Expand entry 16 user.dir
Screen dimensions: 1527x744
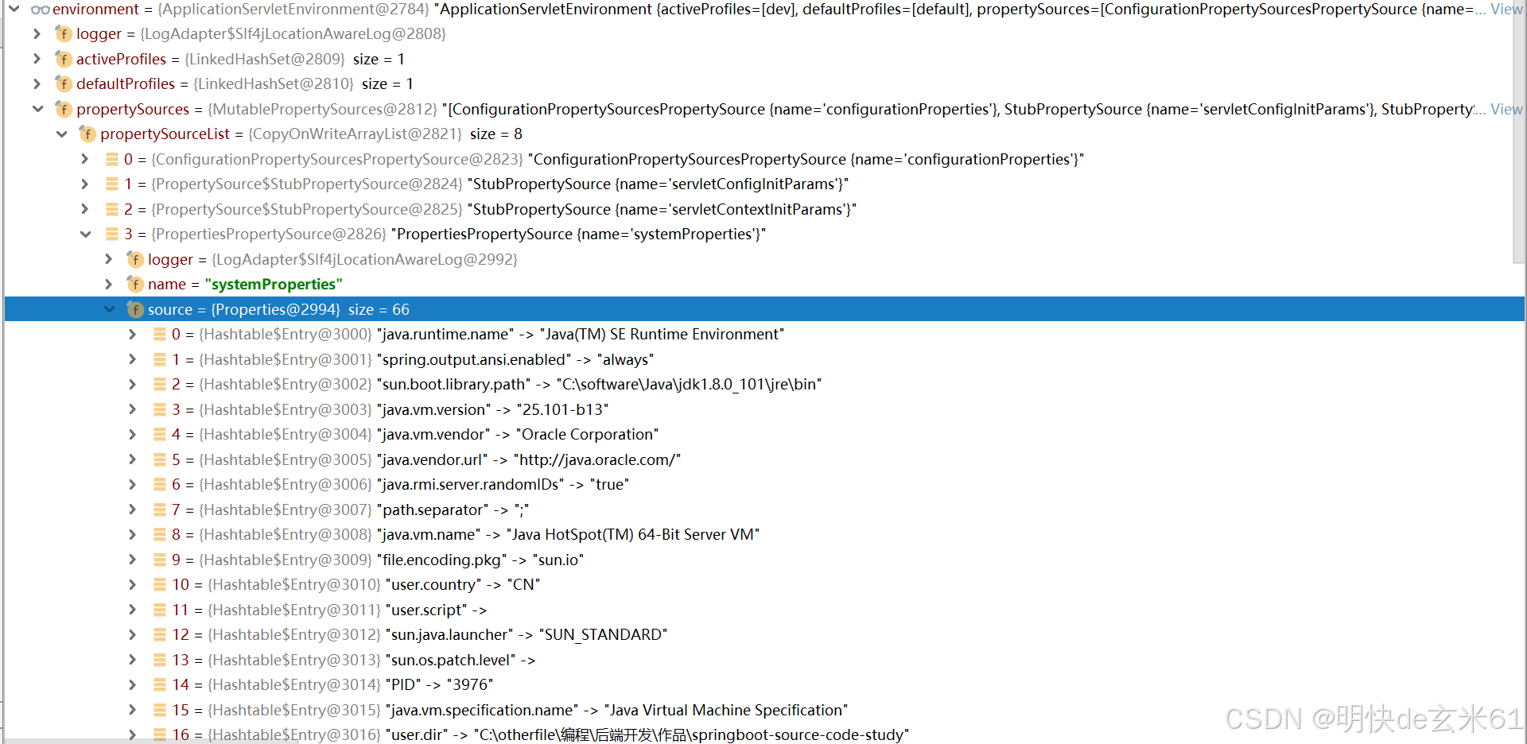(133, 734)
